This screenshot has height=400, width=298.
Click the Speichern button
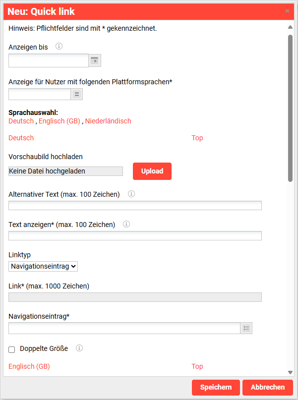(x=215, y=387)
